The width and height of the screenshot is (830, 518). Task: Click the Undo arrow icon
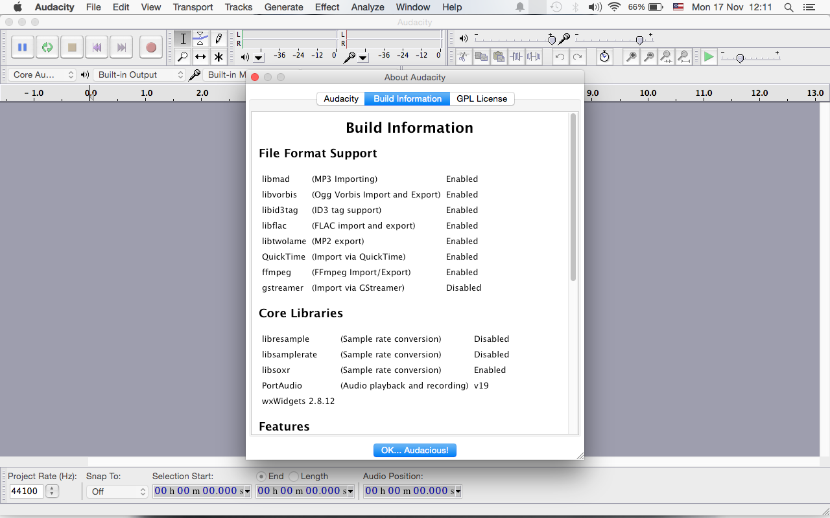(560, 56)
